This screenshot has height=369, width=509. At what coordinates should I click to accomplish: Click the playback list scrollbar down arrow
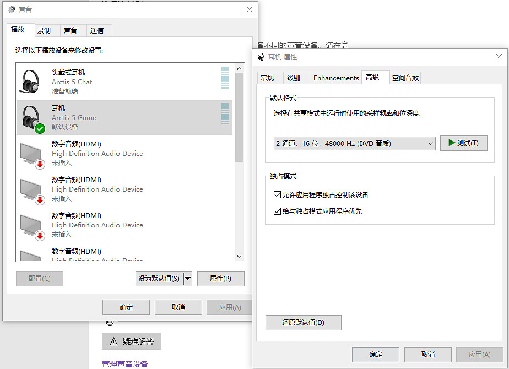(239, 256)
